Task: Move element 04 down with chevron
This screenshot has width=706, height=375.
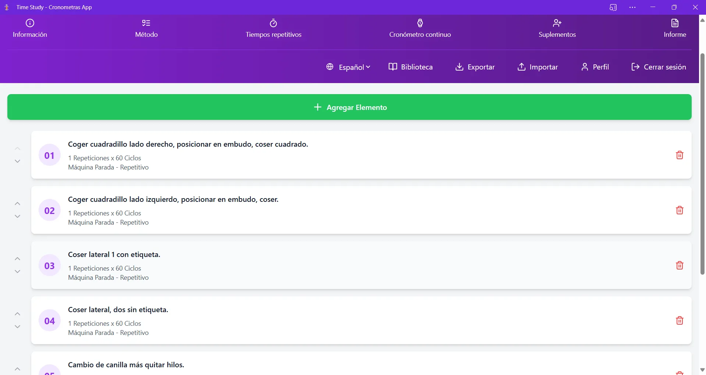Action: pos(17,326)
